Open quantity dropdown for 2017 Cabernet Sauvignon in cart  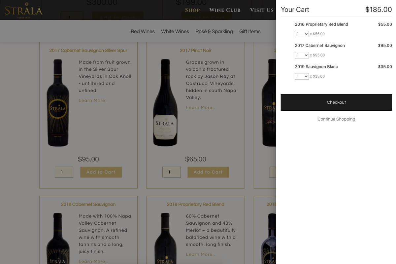(301, 55)
